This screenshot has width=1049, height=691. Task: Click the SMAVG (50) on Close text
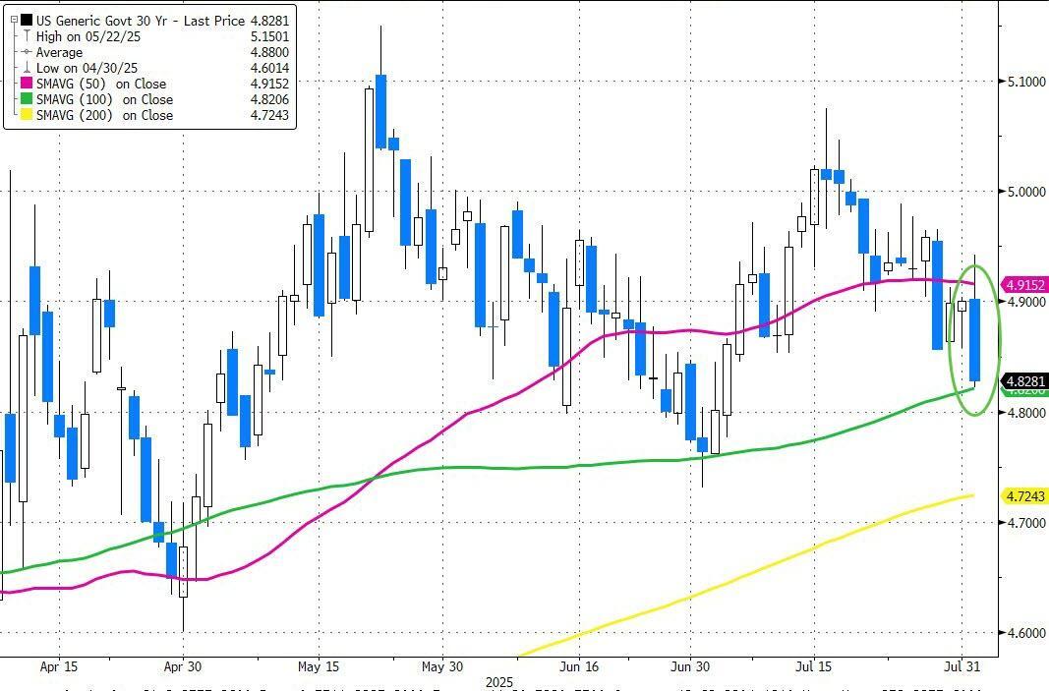tap(101, 84)
